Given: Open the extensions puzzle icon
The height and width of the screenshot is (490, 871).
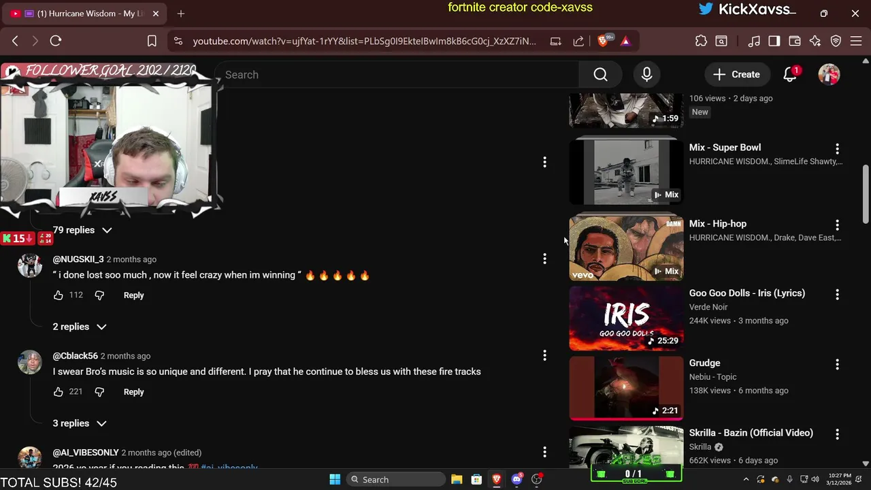Looking at the screenshot, I should click(701, 41).
